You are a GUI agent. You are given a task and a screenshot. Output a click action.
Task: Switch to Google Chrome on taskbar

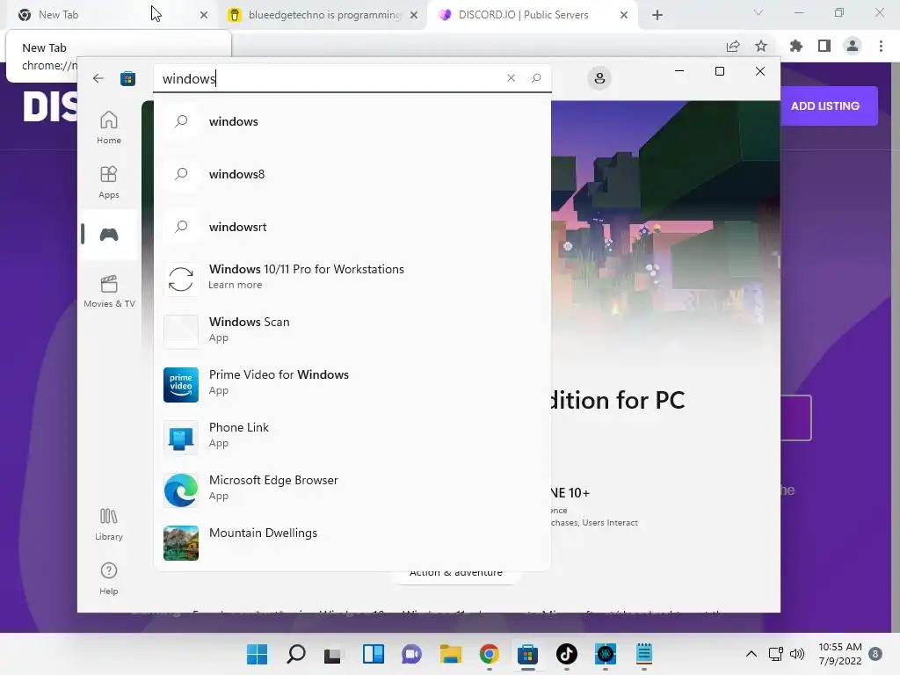489,654
